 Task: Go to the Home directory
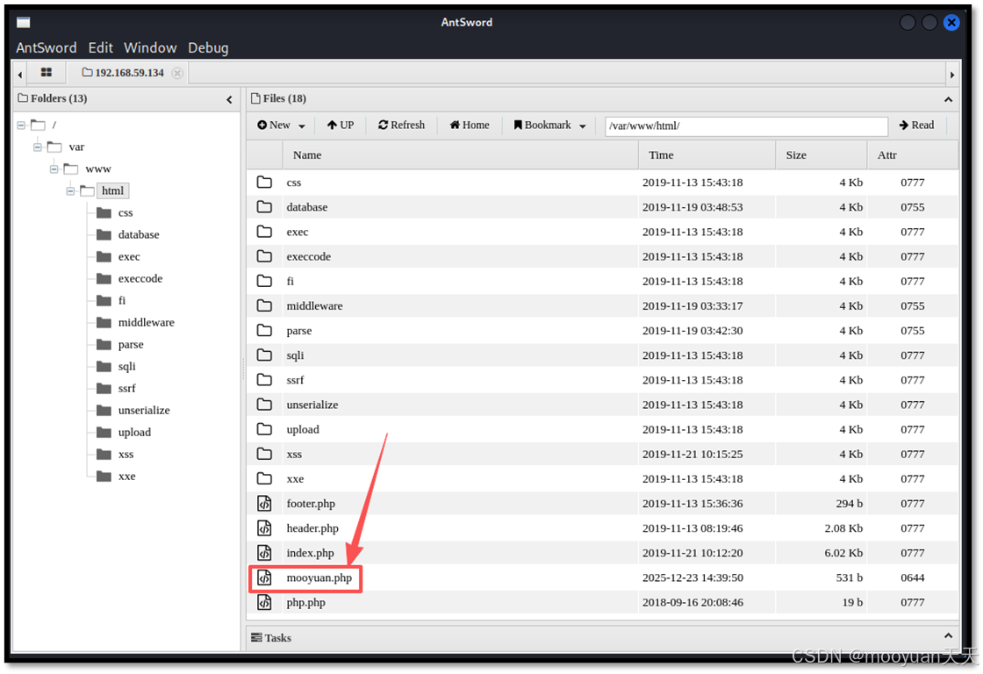(470, 125)
